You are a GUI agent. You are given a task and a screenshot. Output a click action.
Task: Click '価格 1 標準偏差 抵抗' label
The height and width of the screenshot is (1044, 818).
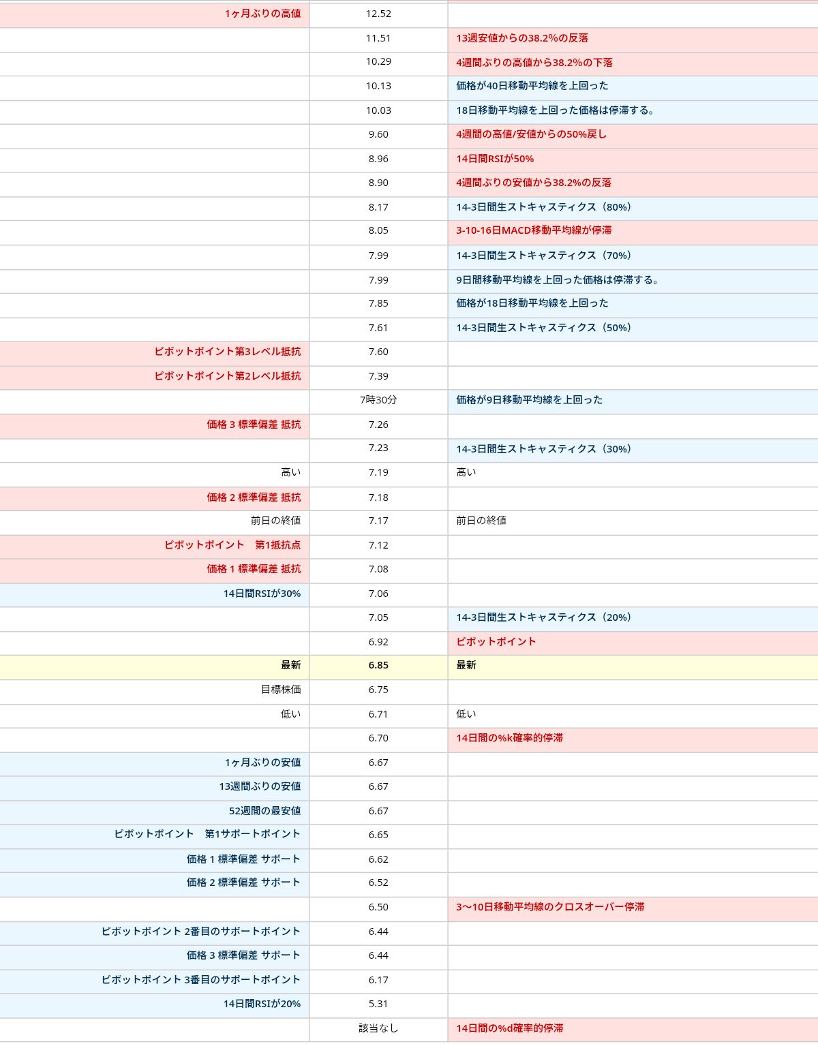pos(254,569)
